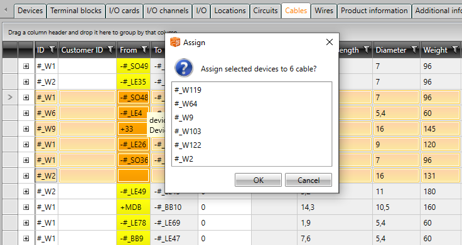Expand the row with From -#_SO36
Viewport: 462px width, 245px height.
click(x=26, y=160)
